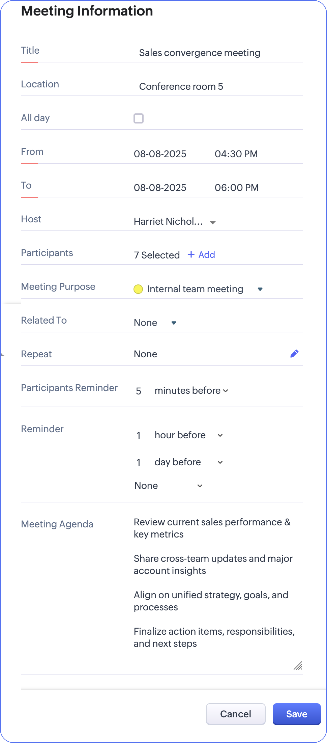Click the Save button
Image resolution: width=327 pixels, height=743 pixels.
pos(296,714)
